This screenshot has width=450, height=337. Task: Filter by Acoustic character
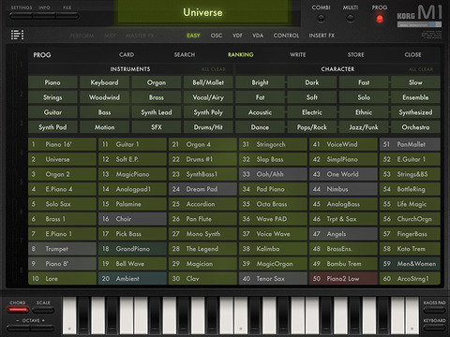[260, 112]
